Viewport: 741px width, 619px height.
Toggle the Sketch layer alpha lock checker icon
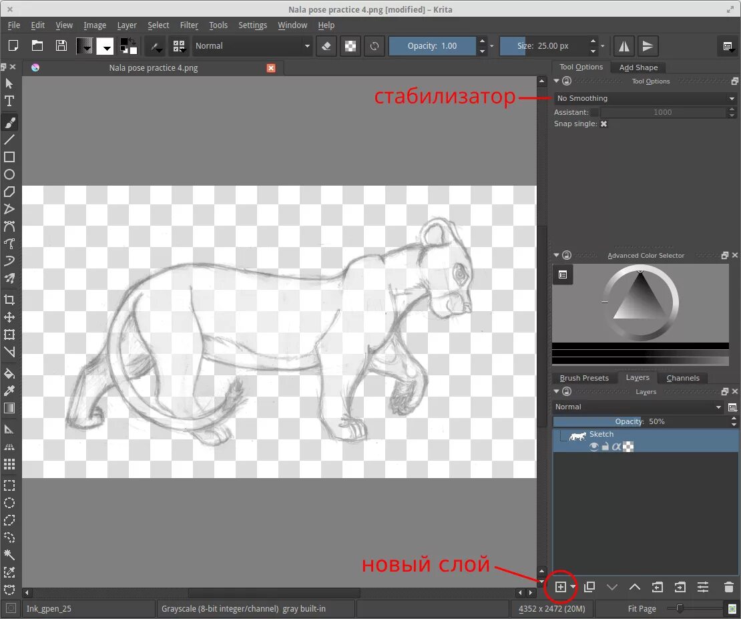[x=628, y=447]
